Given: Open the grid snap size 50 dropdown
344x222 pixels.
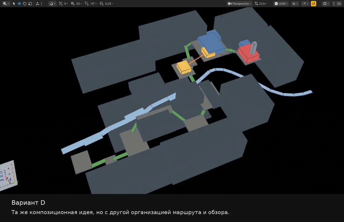Looking at the screenshot, I should click(79, 4).
